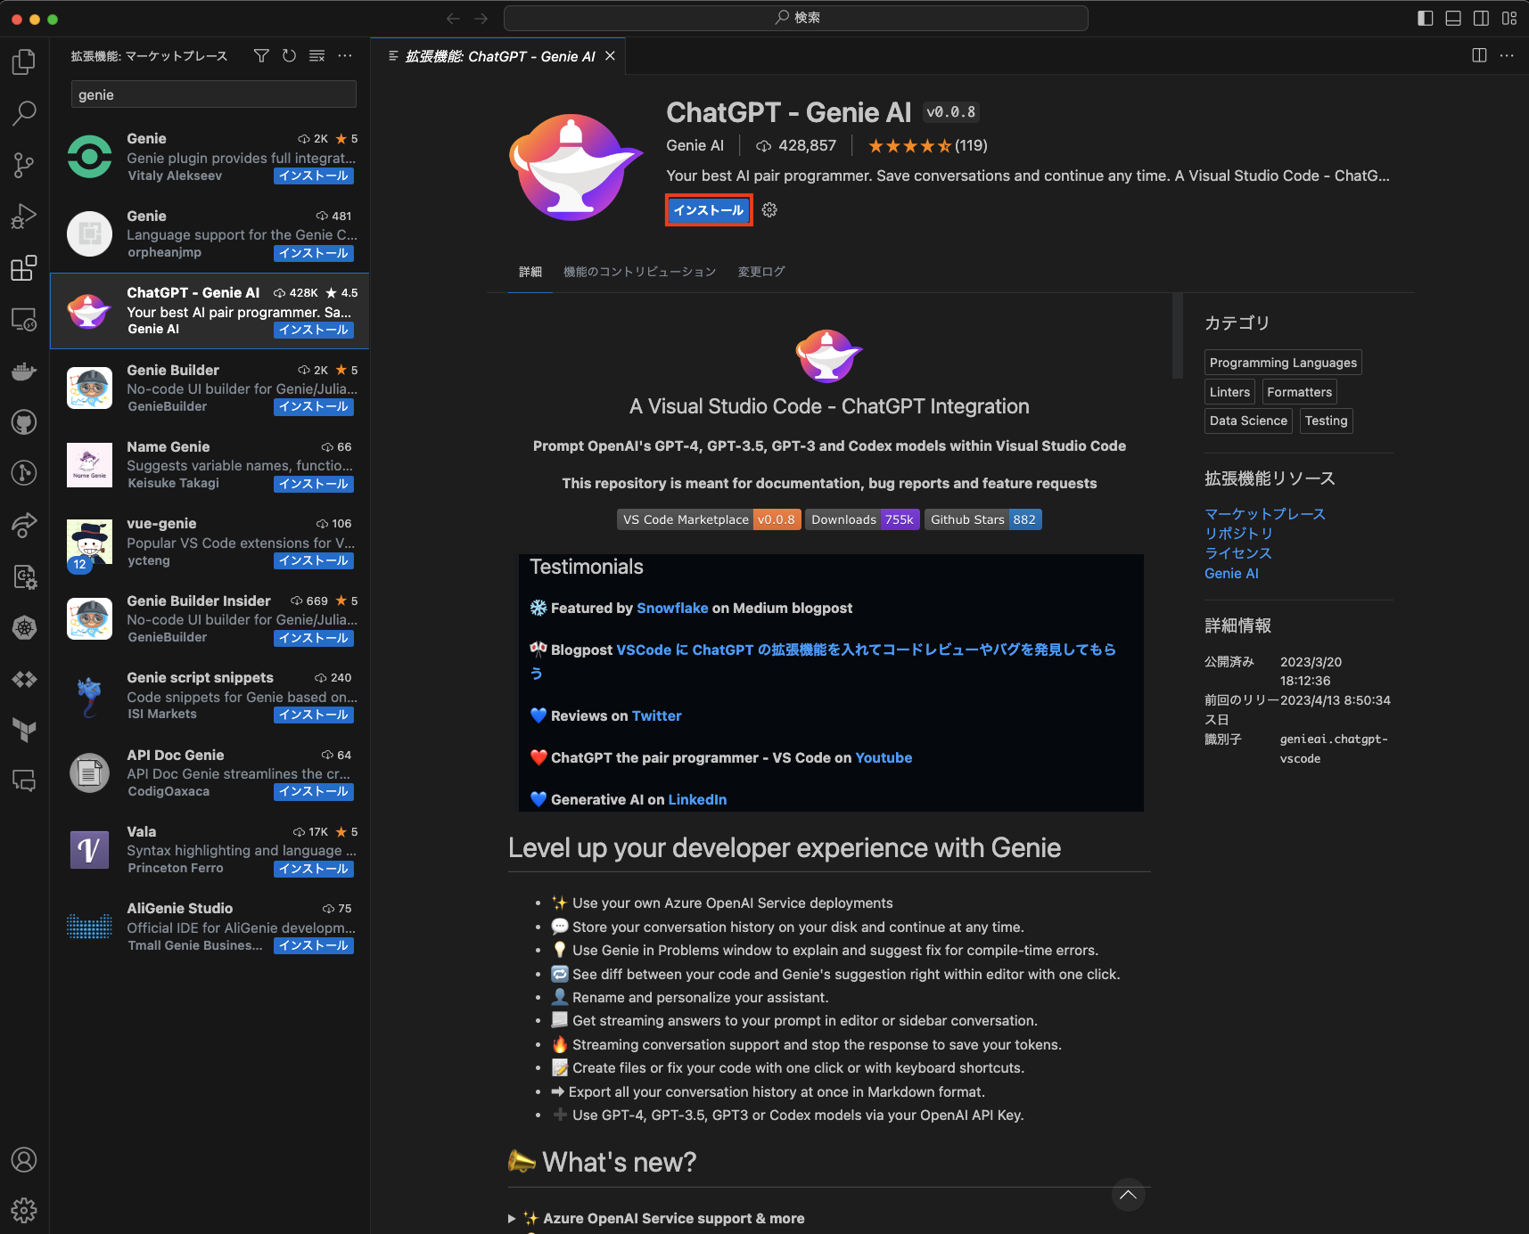Toggle the secondary sidebar layout icon
Viewport: 1529px width, 1234px height.
(1481, 18)
